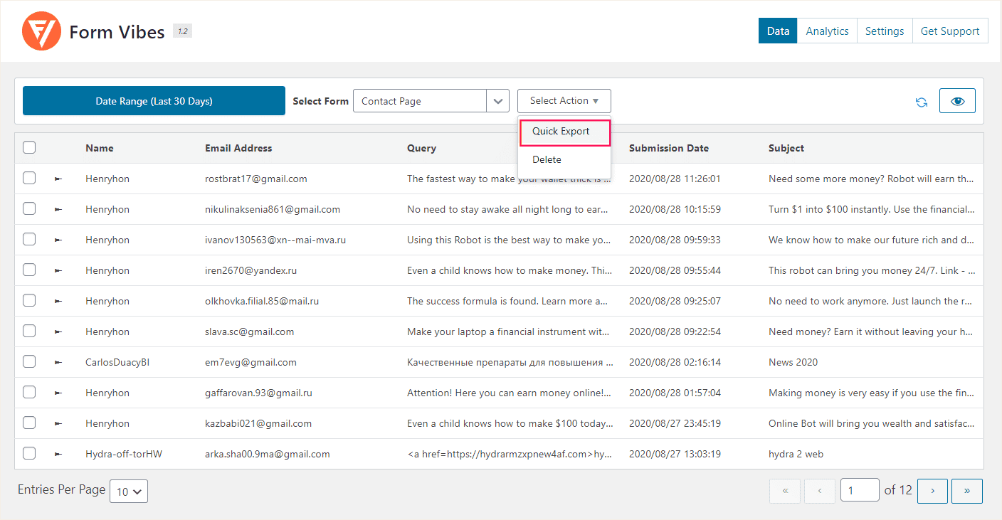Open the Select Form dropdown
This screenshot has height=520, width=1002.
pyautogui.click(x=431, y=101)
